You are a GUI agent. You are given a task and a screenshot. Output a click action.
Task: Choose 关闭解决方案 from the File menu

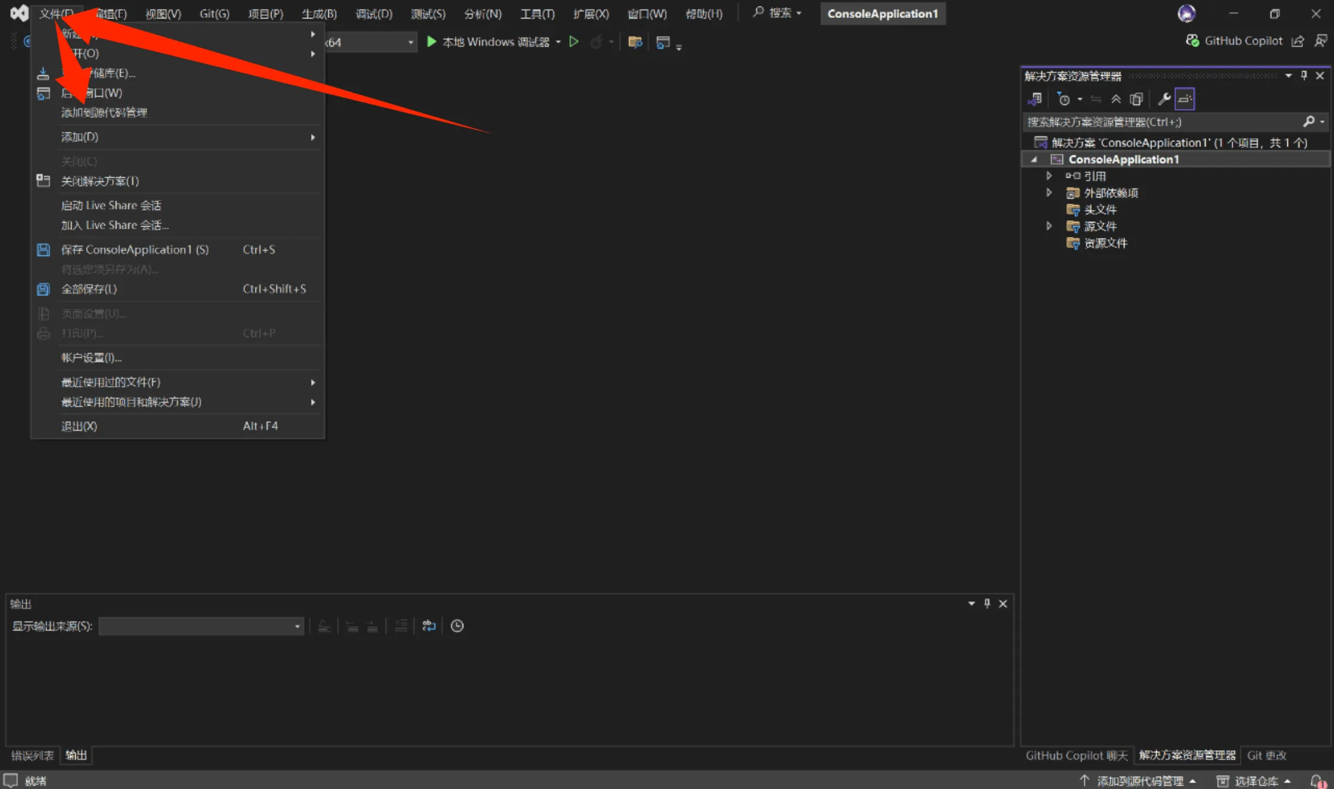(100, 181)
